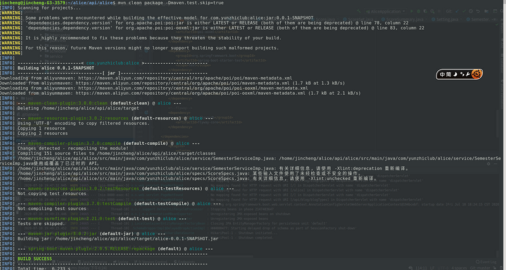Click the Git update project arrow icon
The height and width of the screenshot is (270, 506).
pyautogui.click(x=457, y=11)
